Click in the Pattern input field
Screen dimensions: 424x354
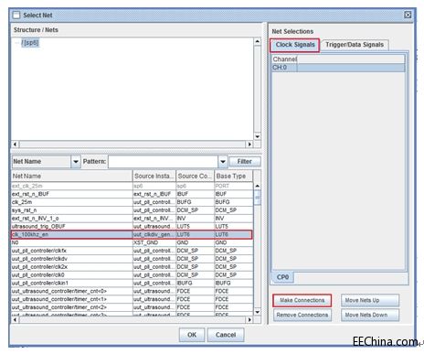coord(164,161)
